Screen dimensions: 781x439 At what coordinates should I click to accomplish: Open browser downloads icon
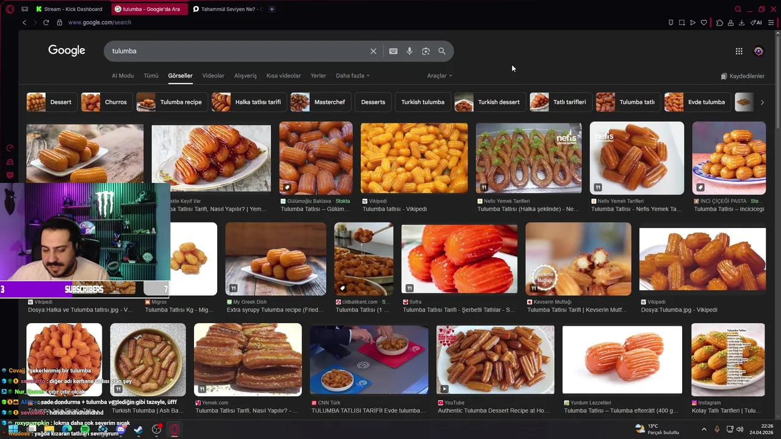[x=741, y=23]
